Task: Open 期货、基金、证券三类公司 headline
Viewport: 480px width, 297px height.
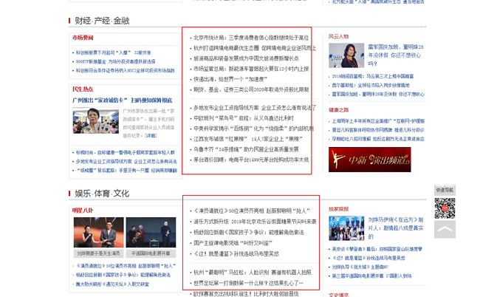Action: pyautogui.click(x=251, y=89)
